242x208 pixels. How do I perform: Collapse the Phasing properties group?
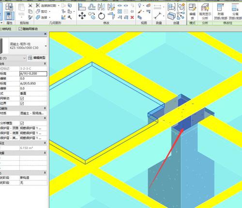[x=45, y=173]
